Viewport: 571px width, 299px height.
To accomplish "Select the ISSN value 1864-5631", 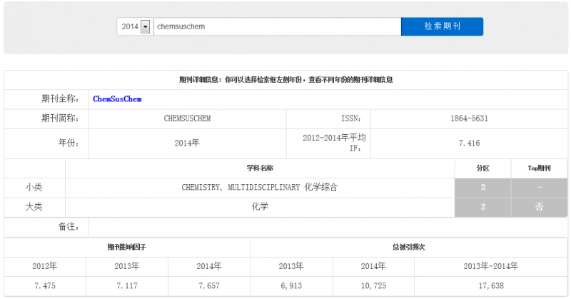I will click(469, 118).
